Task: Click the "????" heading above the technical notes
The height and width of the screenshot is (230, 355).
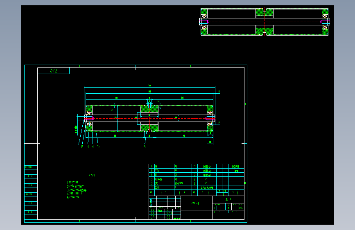Action: (x=92, y=176)
